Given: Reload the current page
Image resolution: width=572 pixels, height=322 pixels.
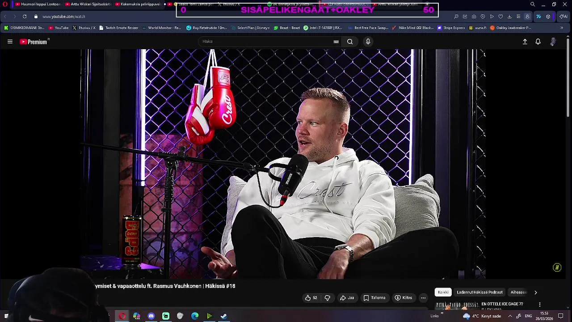Looking at the screenshot, I should (x=24, y=17).
